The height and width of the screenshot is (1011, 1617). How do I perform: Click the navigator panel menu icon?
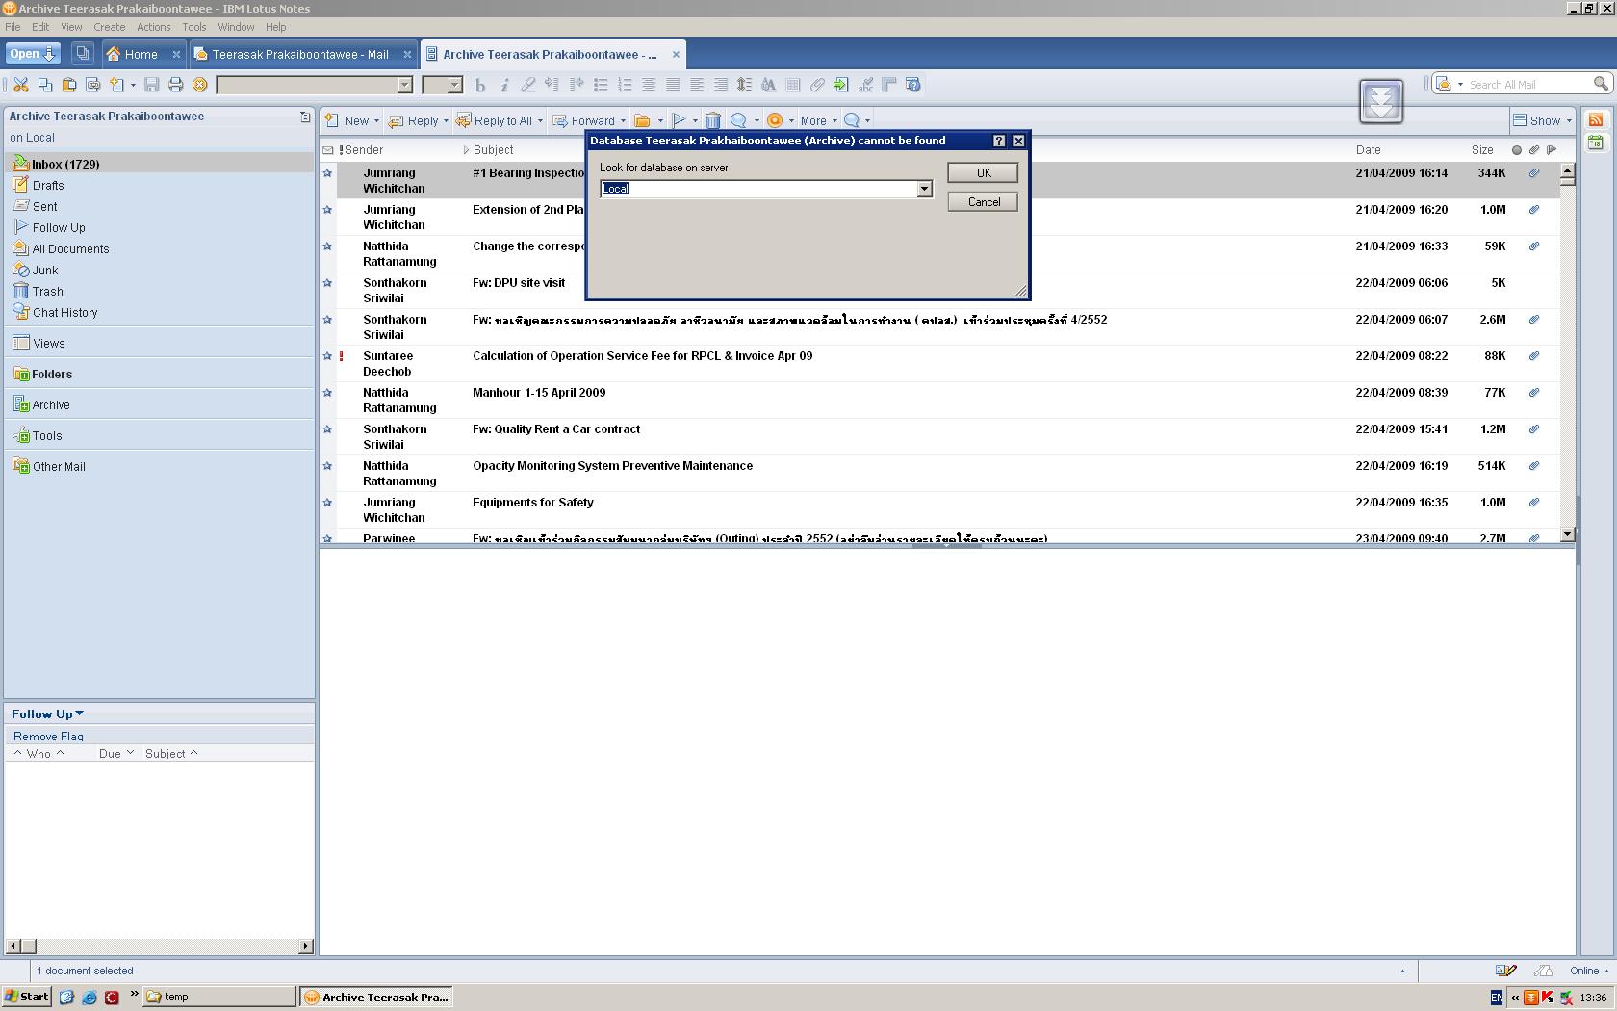[305, 117]
